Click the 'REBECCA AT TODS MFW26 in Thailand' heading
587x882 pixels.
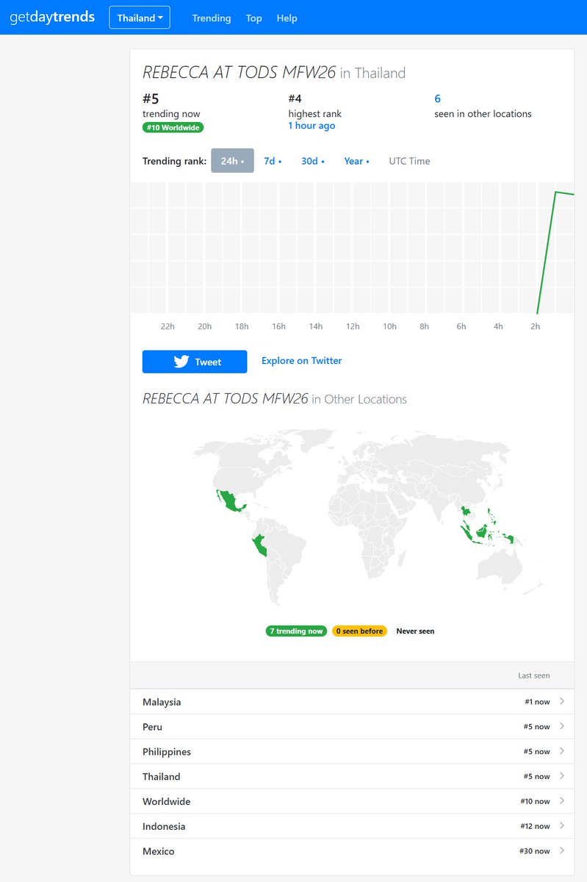[274, 73]
